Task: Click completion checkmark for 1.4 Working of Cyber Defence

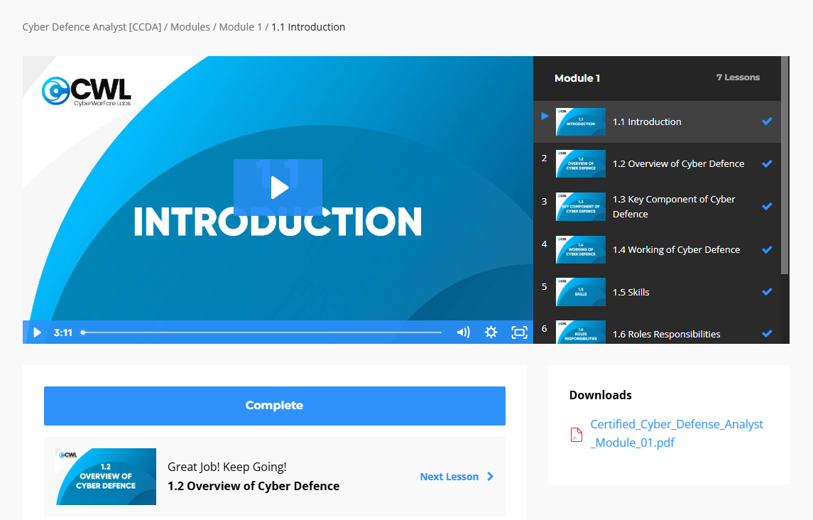Action: pyautogui.click(x=767, y=249)
